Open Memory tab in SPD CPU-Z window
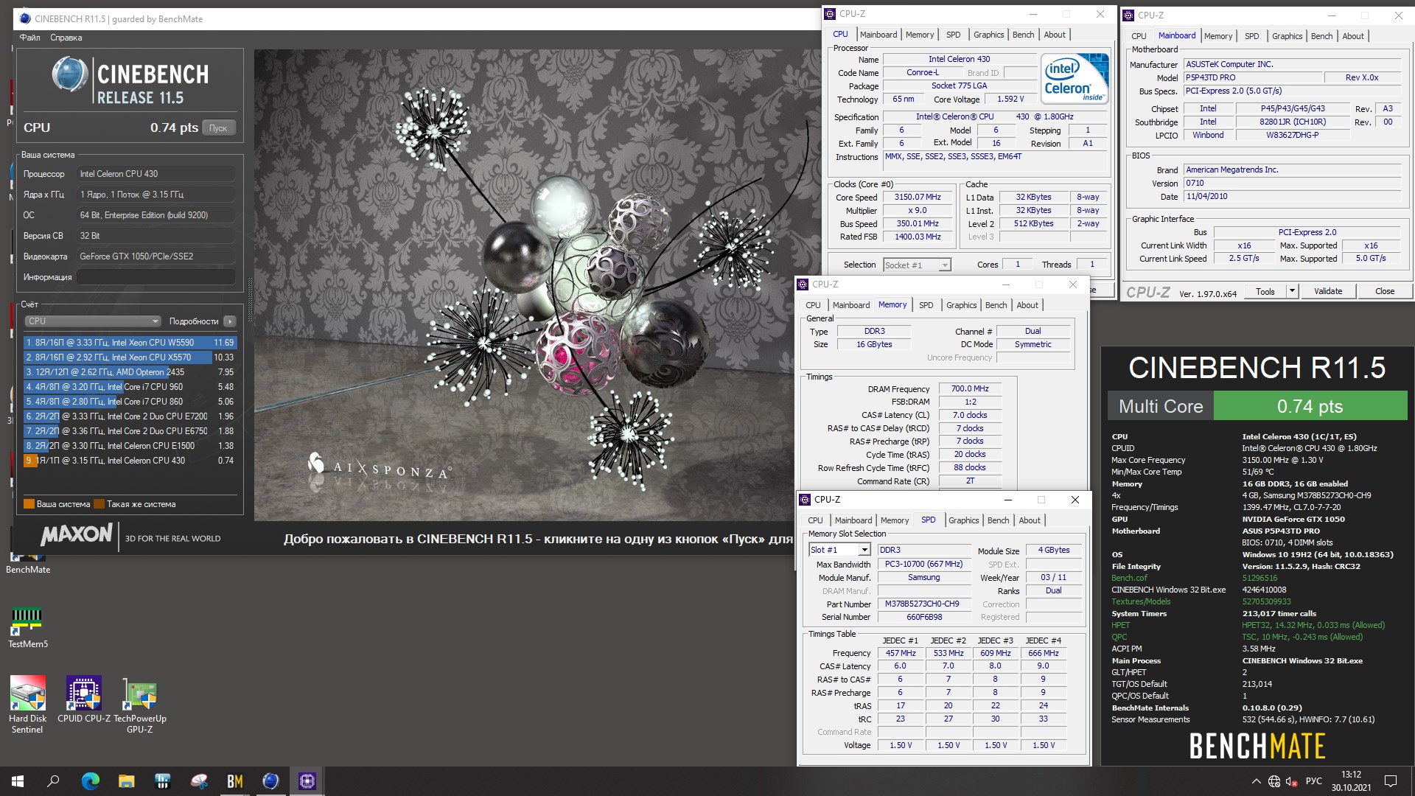Viewport: 1415px width, 796px height. (895, 520)
